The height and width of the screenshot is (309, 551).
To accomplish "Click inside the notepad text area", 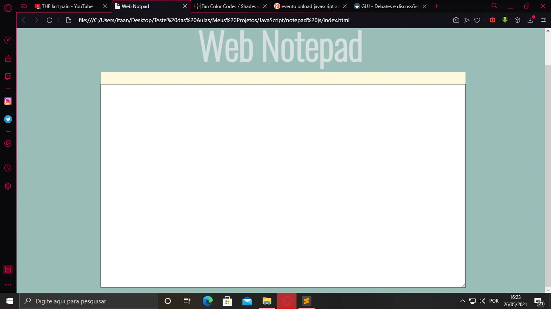I will click(282, 185).
